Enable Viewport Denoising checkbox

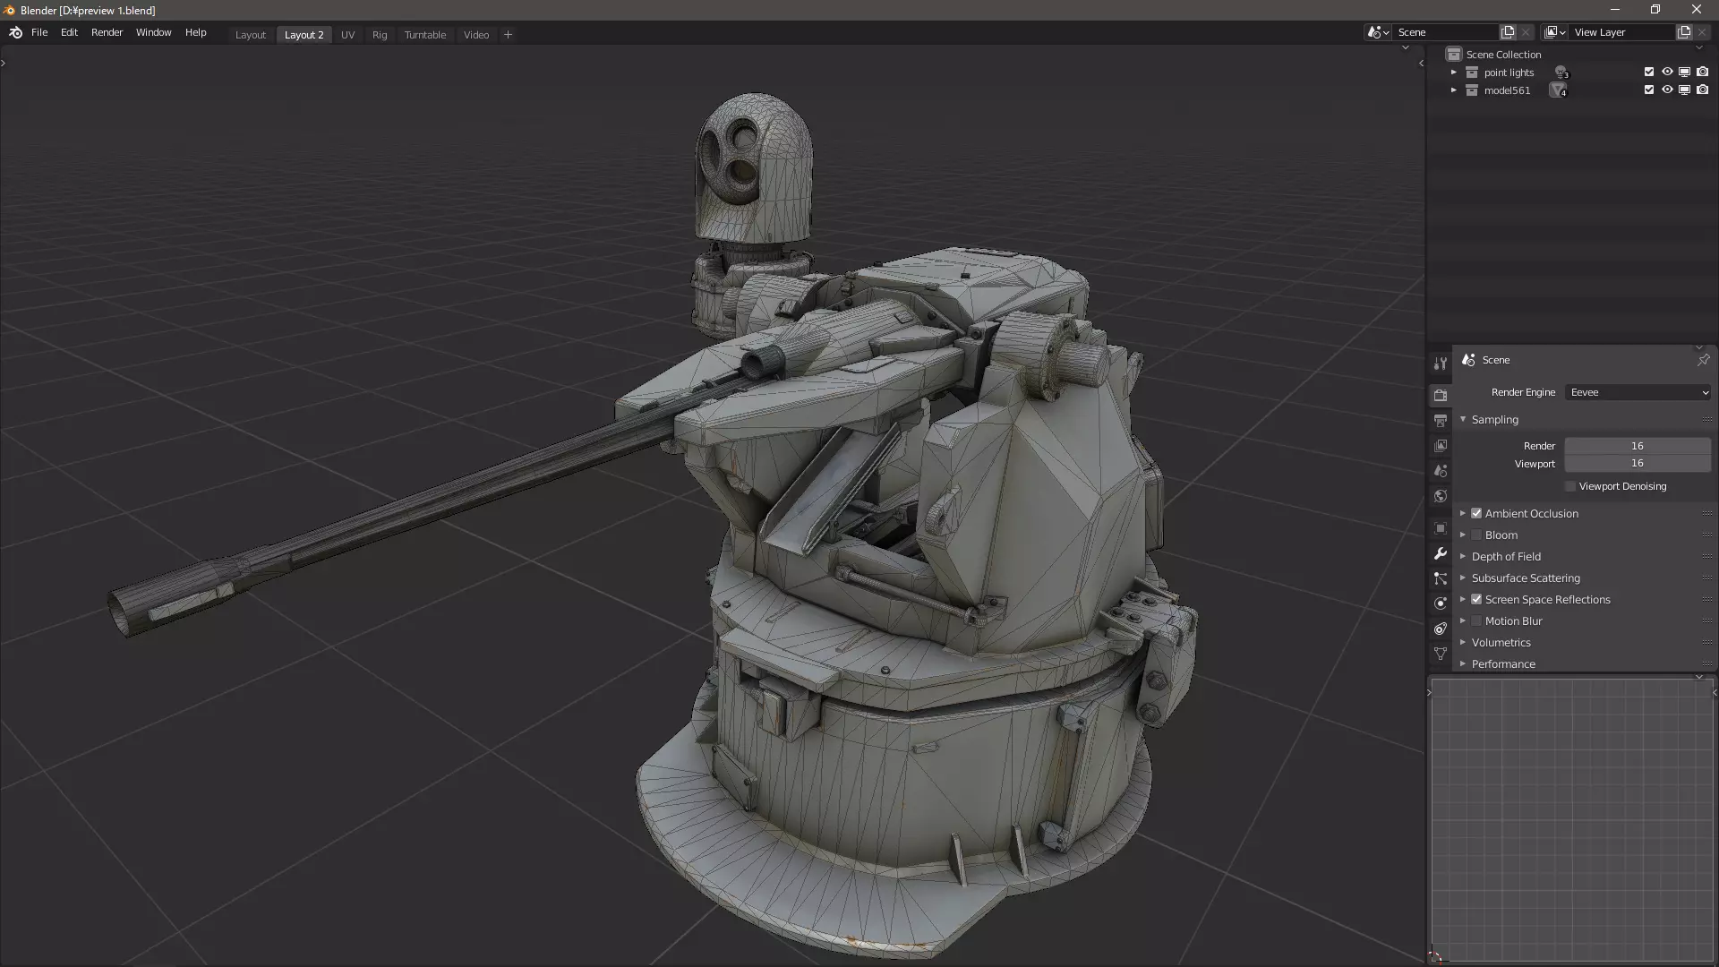[1570, 486]
